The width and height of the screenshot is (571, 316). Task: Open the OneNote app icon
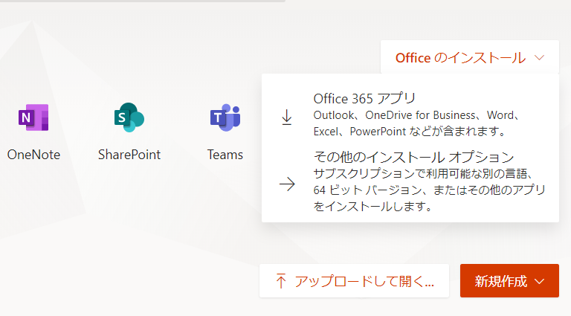[x=33, y=117]
